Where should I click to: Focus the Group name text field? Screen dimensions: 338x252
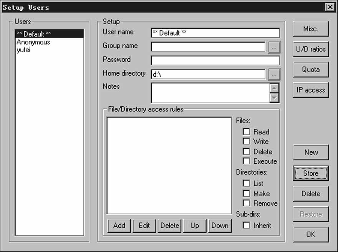coord(208,47)
